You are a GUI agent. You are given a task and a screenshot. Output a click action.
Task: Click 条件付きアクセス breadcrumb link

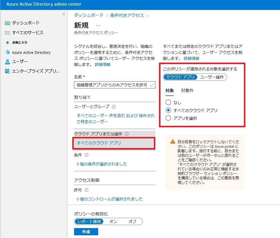pyautogui.click(x=127, y=15)
